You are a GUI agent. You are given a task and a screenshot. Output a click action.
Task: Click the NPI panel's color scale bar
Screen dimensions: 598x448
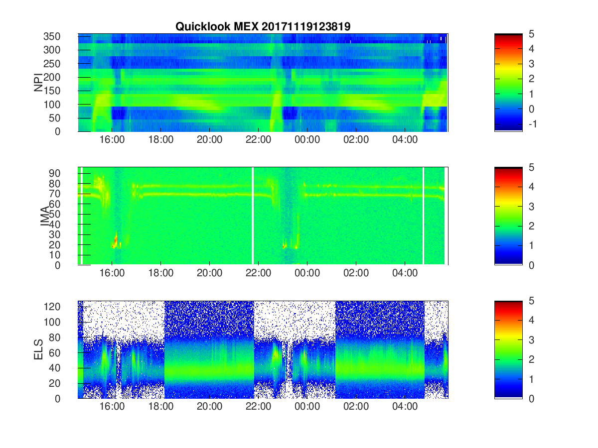point(508,83)
